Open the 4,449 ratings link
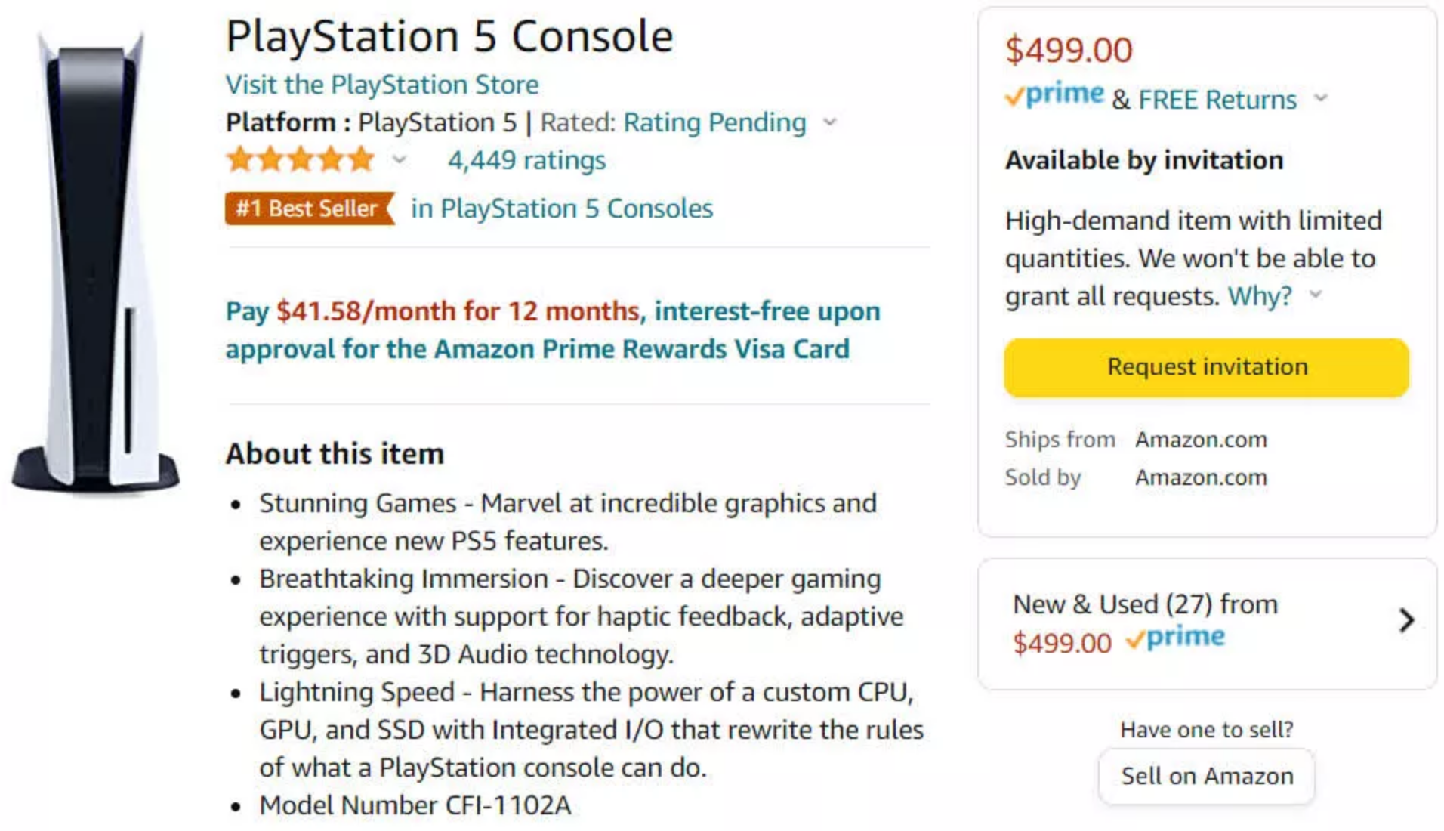This screenshot has height=831, width=1444. tap(526, 160)
